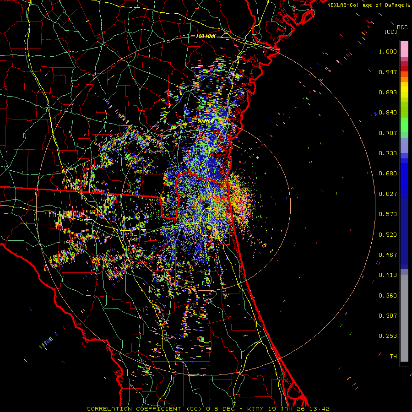Click the [CC] units label
The height and width of the screenshot is (412, 412).
pyautogui.click(x=391, y=32)
